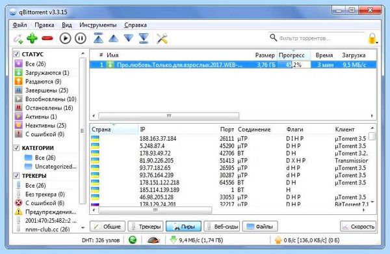The height and width of the screenshot is (254, 390).
Task: Select the С ошибкой (0) status filter
Action: (39, 134)
